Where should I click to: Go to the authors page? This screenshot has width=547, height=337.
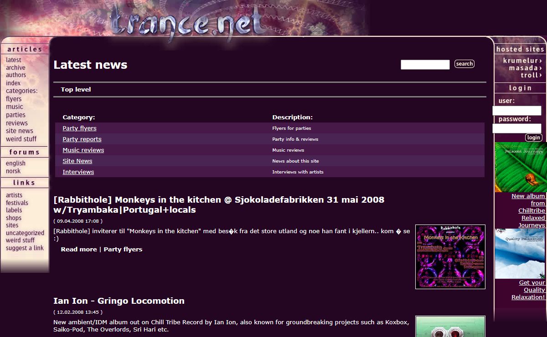(16, 75)
